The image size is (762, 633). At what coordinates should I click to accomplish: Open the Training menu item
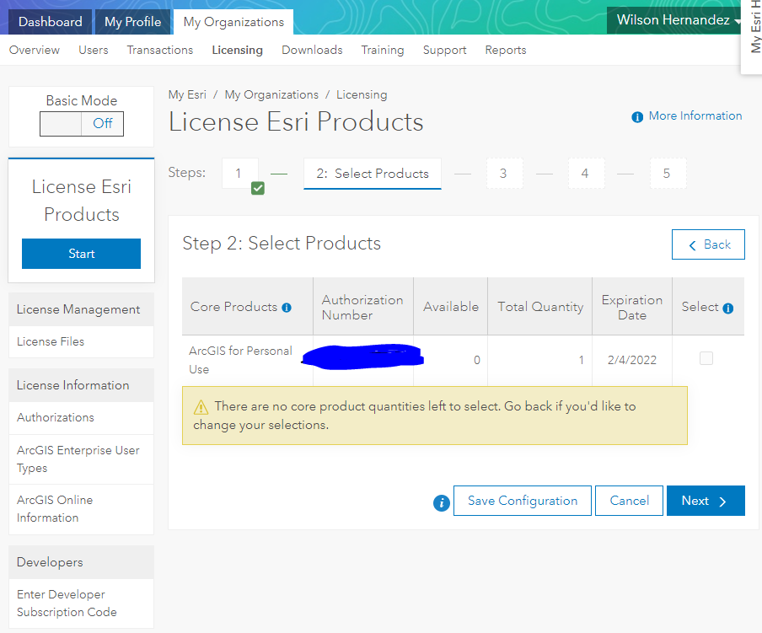click(383, 50)
